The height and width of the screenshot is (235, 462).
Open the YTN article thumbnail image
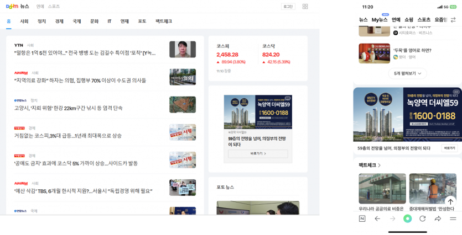click(x=183, y=50)
